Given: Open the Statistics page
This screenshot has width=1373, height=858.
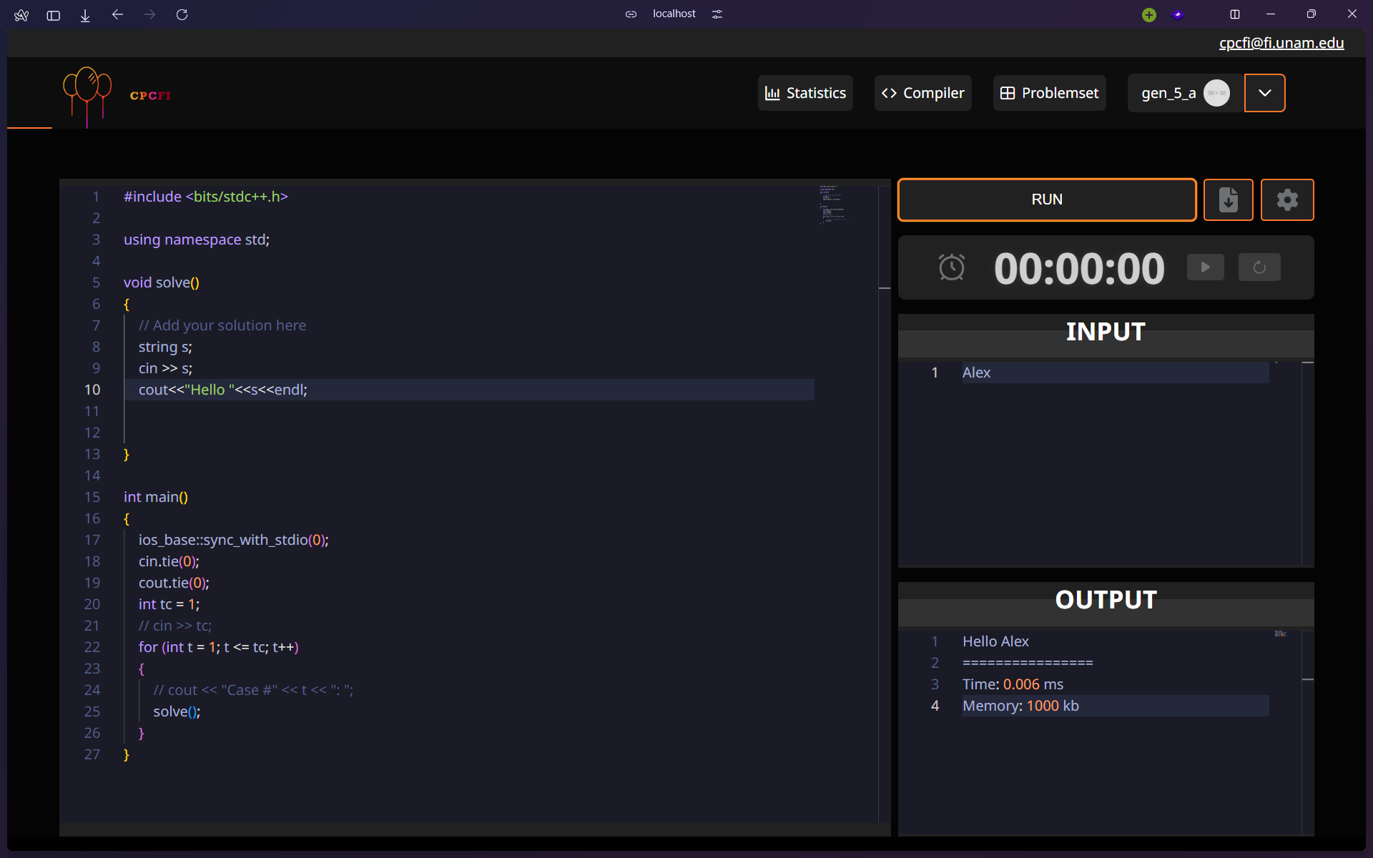Looking at the screenshot, I should (x=805, y=93).
